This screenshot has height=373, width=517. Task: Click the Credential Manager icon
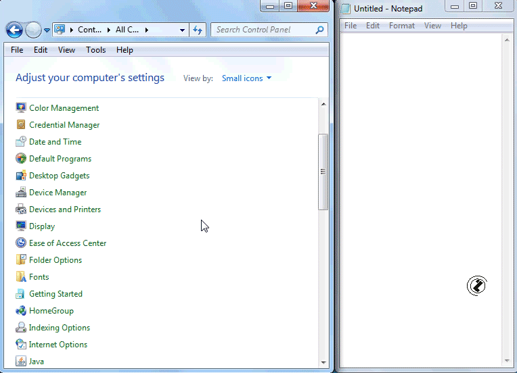21,125
